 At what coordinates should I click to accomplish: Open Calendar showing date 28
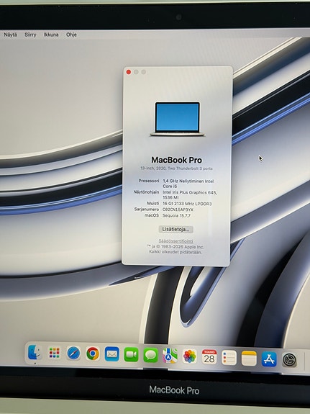(209, 357)
